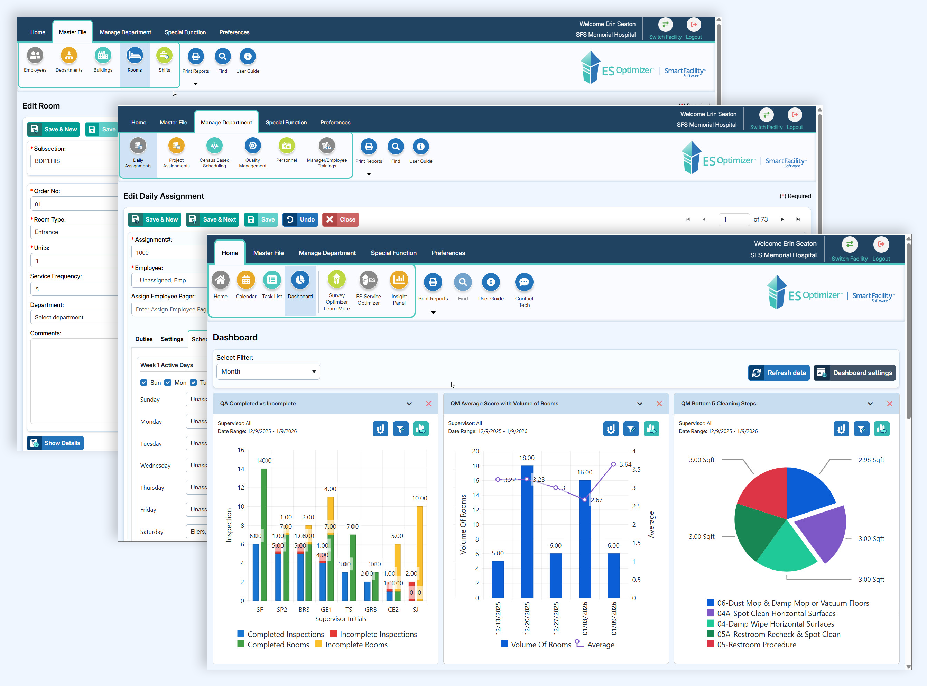
Task: Collapse the QM Bottom 5 Cleaning Steps panel
Action: (870, 404)
